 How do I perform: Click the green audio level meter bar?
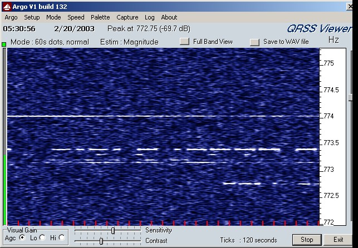tap(4, 190)
